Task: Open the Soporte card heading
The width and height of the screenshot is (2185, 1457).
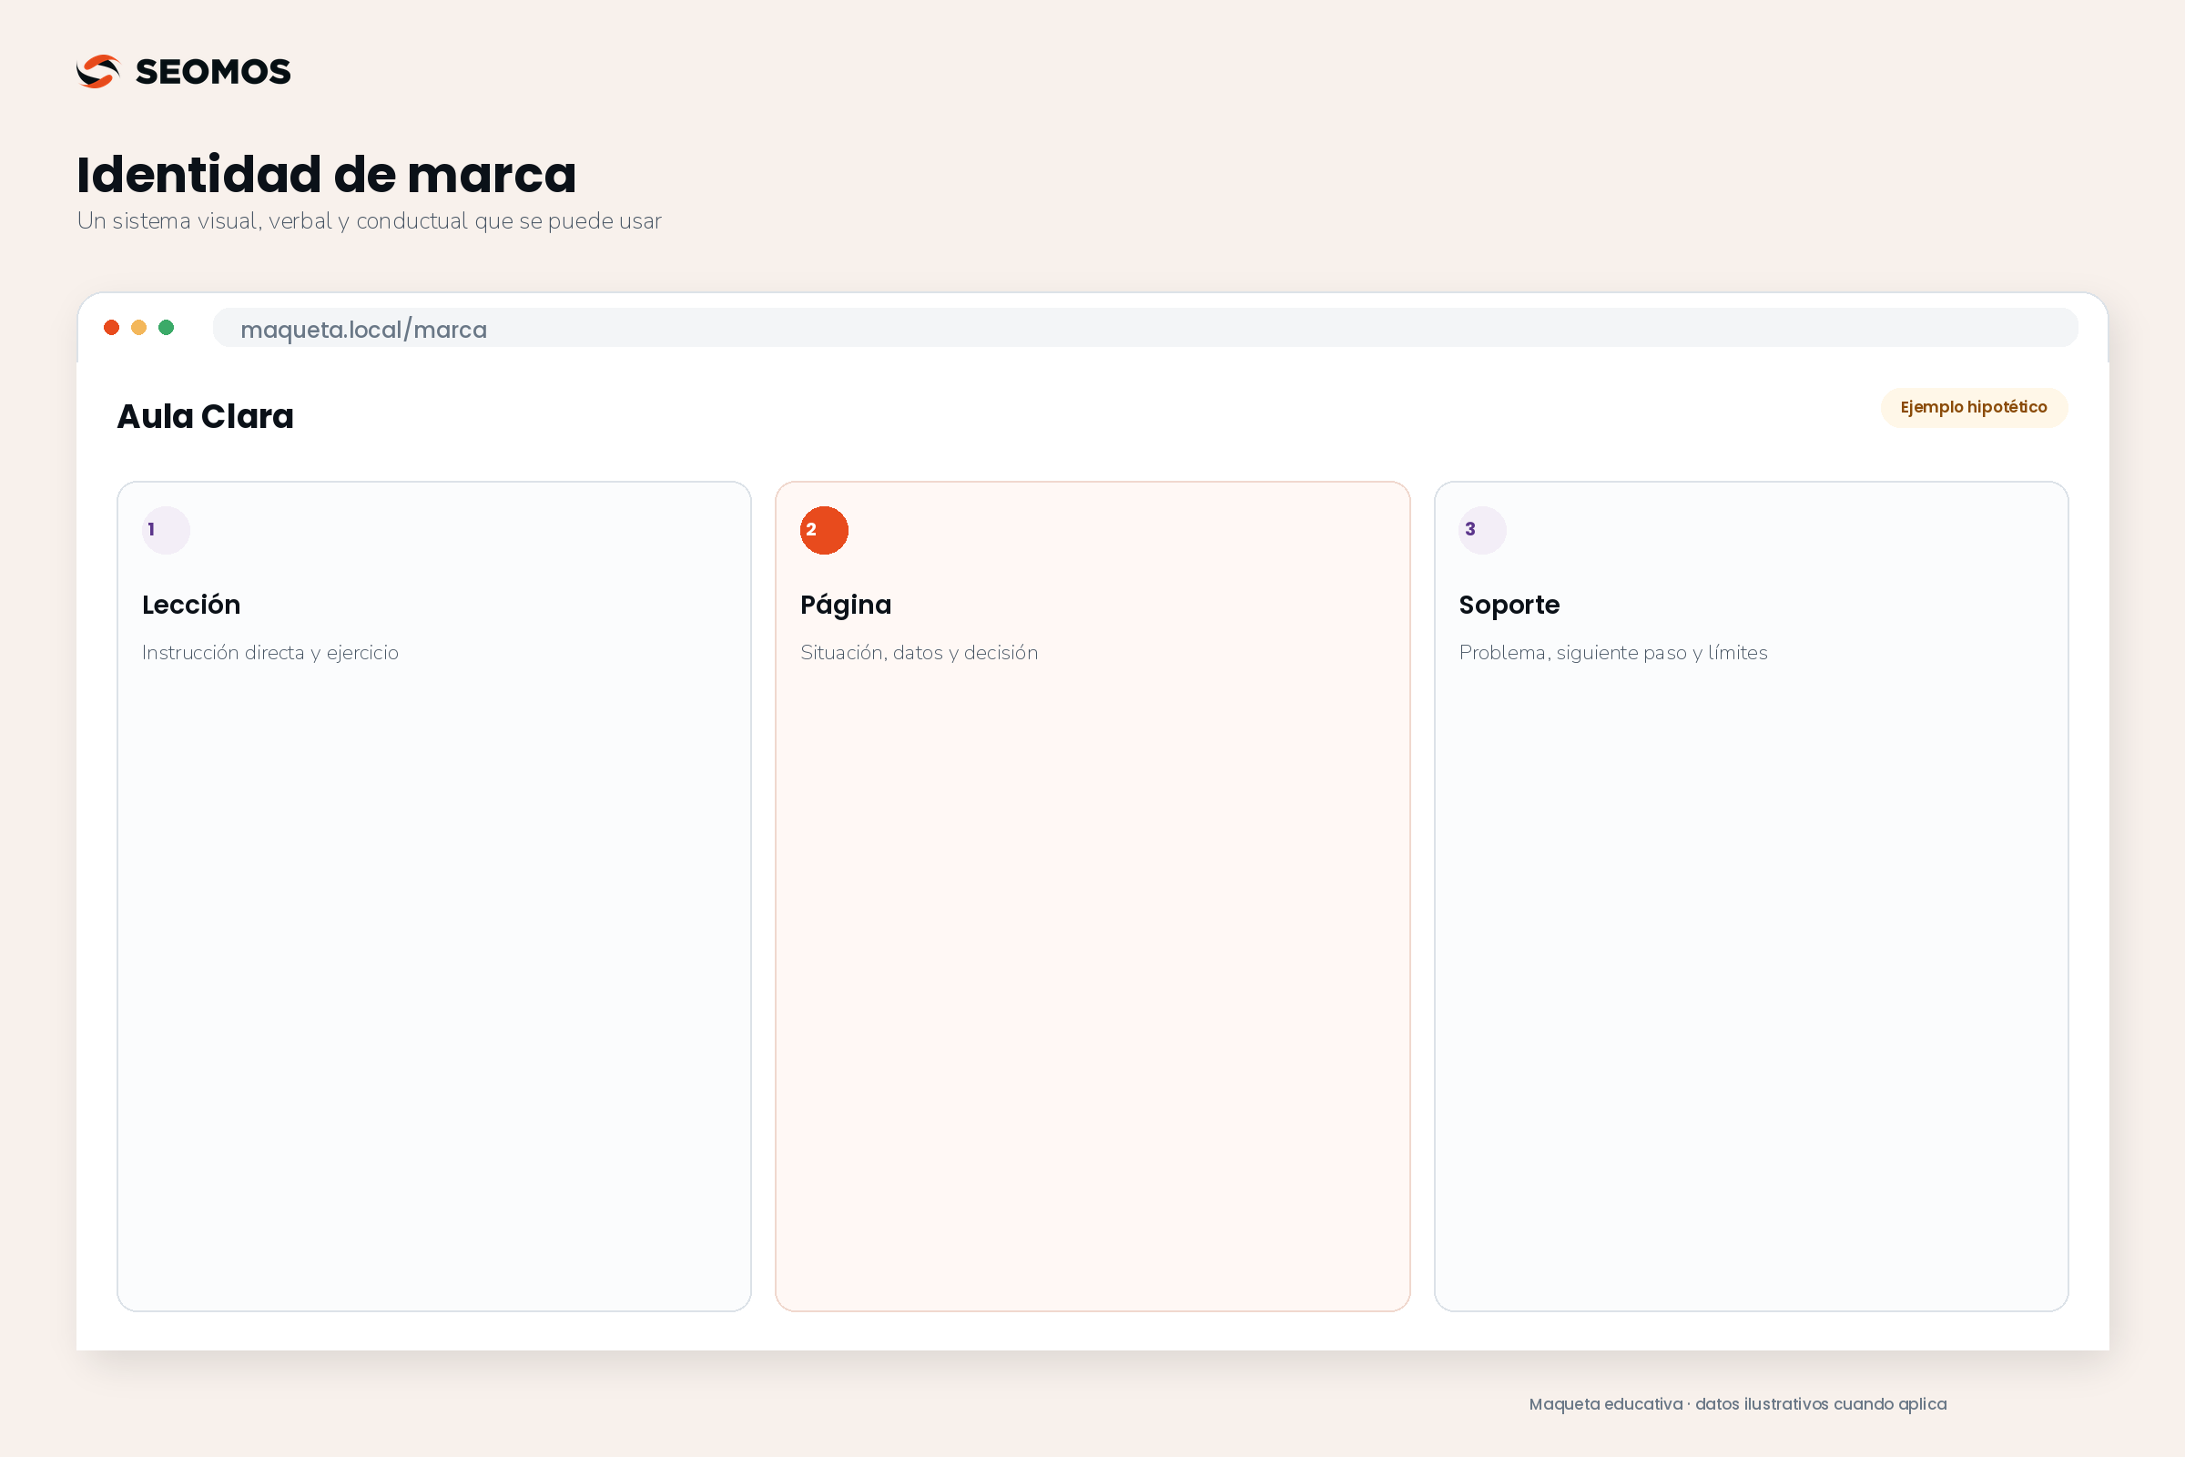Action: 1509,606
